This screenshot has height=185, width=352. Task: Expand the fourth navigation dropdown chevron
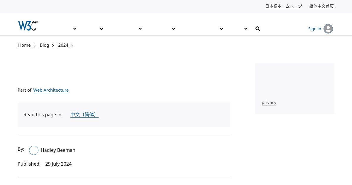174,28
